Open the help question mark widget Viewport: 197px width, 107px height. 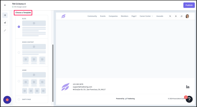click(189, 99)
